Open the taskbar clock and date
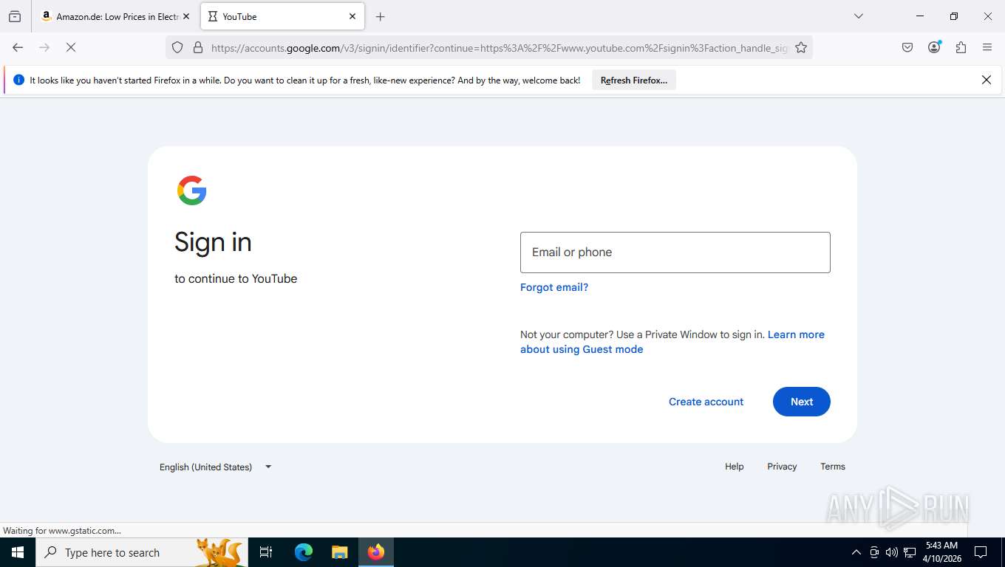 pyautogui.click(x=941, y=552)
